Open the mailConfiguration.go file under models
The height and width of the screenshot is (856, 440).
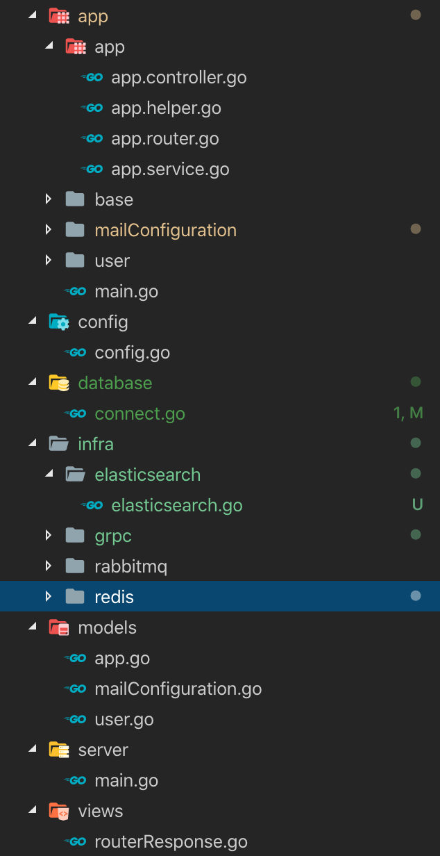tap(178, 689)
